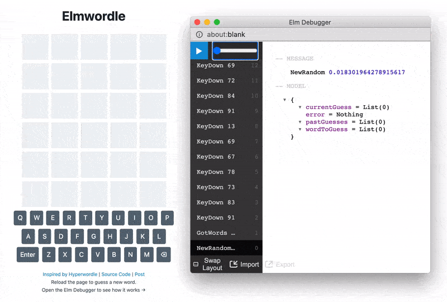Viewport: 447px width, 302px height.
Task: Tap the D key
Action: [61, 237]
